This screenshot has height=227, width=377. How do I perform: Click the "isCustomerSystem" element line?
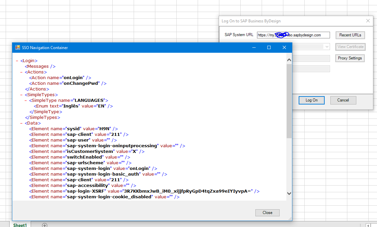(x=87, y=152)
